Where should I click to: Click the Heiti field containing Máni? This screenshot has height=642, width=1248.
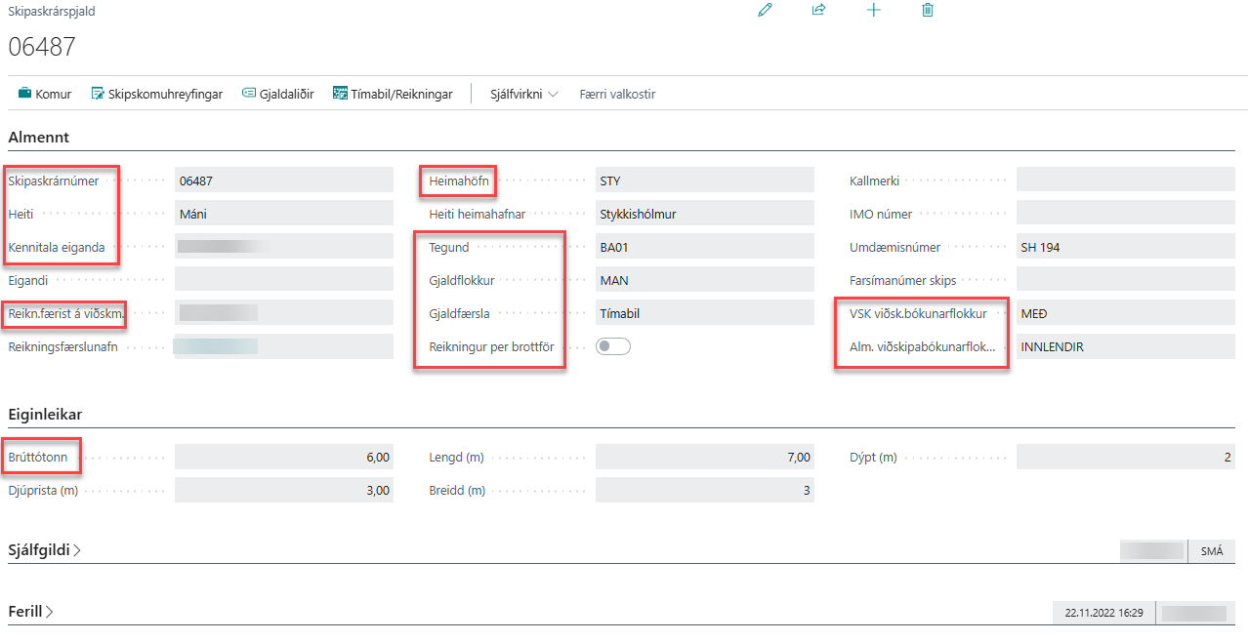pyautogui.click(x=283, y=214)
